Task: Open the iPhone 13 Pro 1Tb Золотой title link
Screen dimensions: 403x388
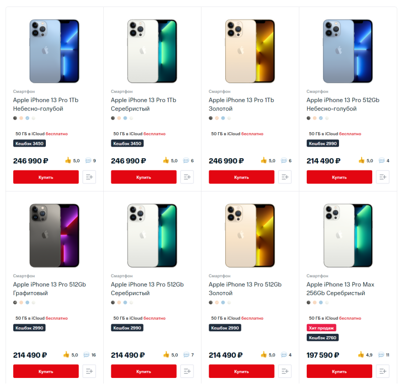Action: tap(241, 104)
